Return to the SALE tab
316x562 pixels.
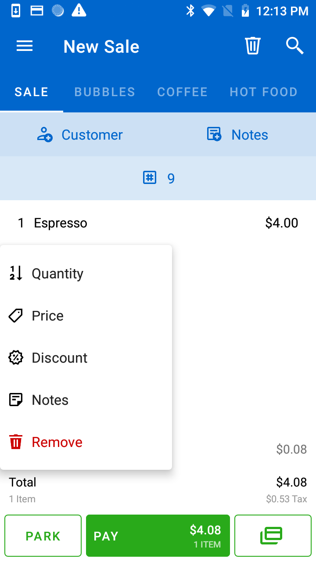click(31, 92)
